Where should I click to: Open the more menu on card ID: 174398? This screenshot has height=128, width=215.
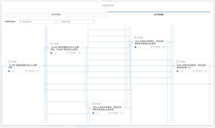coord(122,113)
